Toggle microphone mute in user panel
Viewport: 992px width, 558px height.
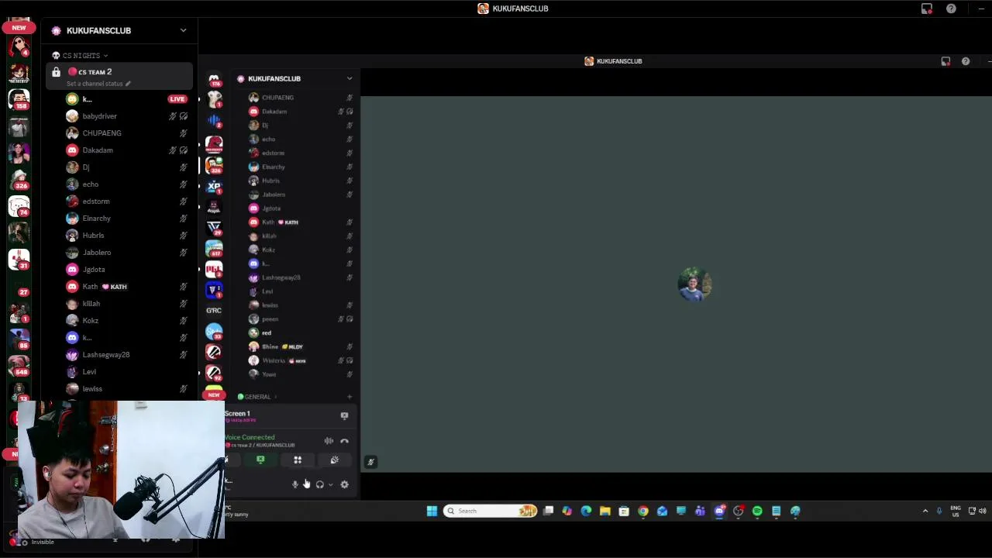pyautogui.click(x=295, y=484)
